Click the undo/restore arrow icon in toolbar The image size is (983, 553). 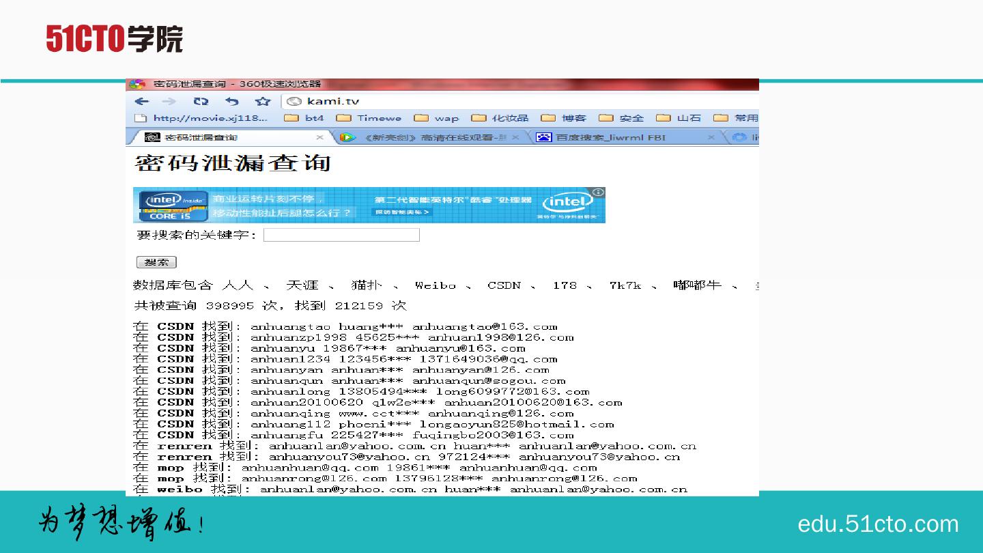(x=232, y=101)
